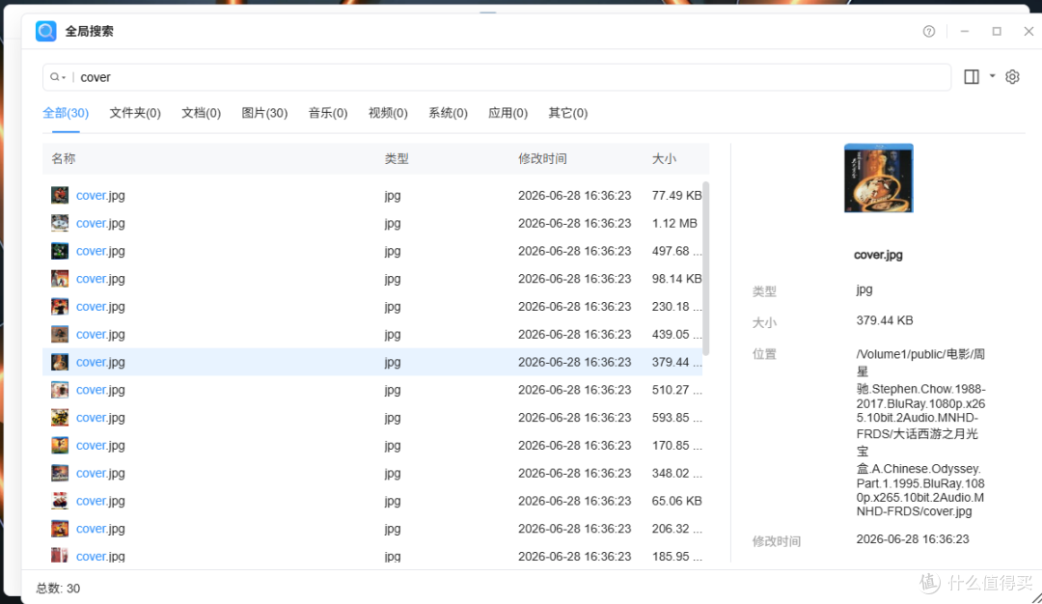The height and width of the screenshot is (604, 1042).
Task: Select cover.jpg sized 1.12 MB
Action: tap(372, 223)
